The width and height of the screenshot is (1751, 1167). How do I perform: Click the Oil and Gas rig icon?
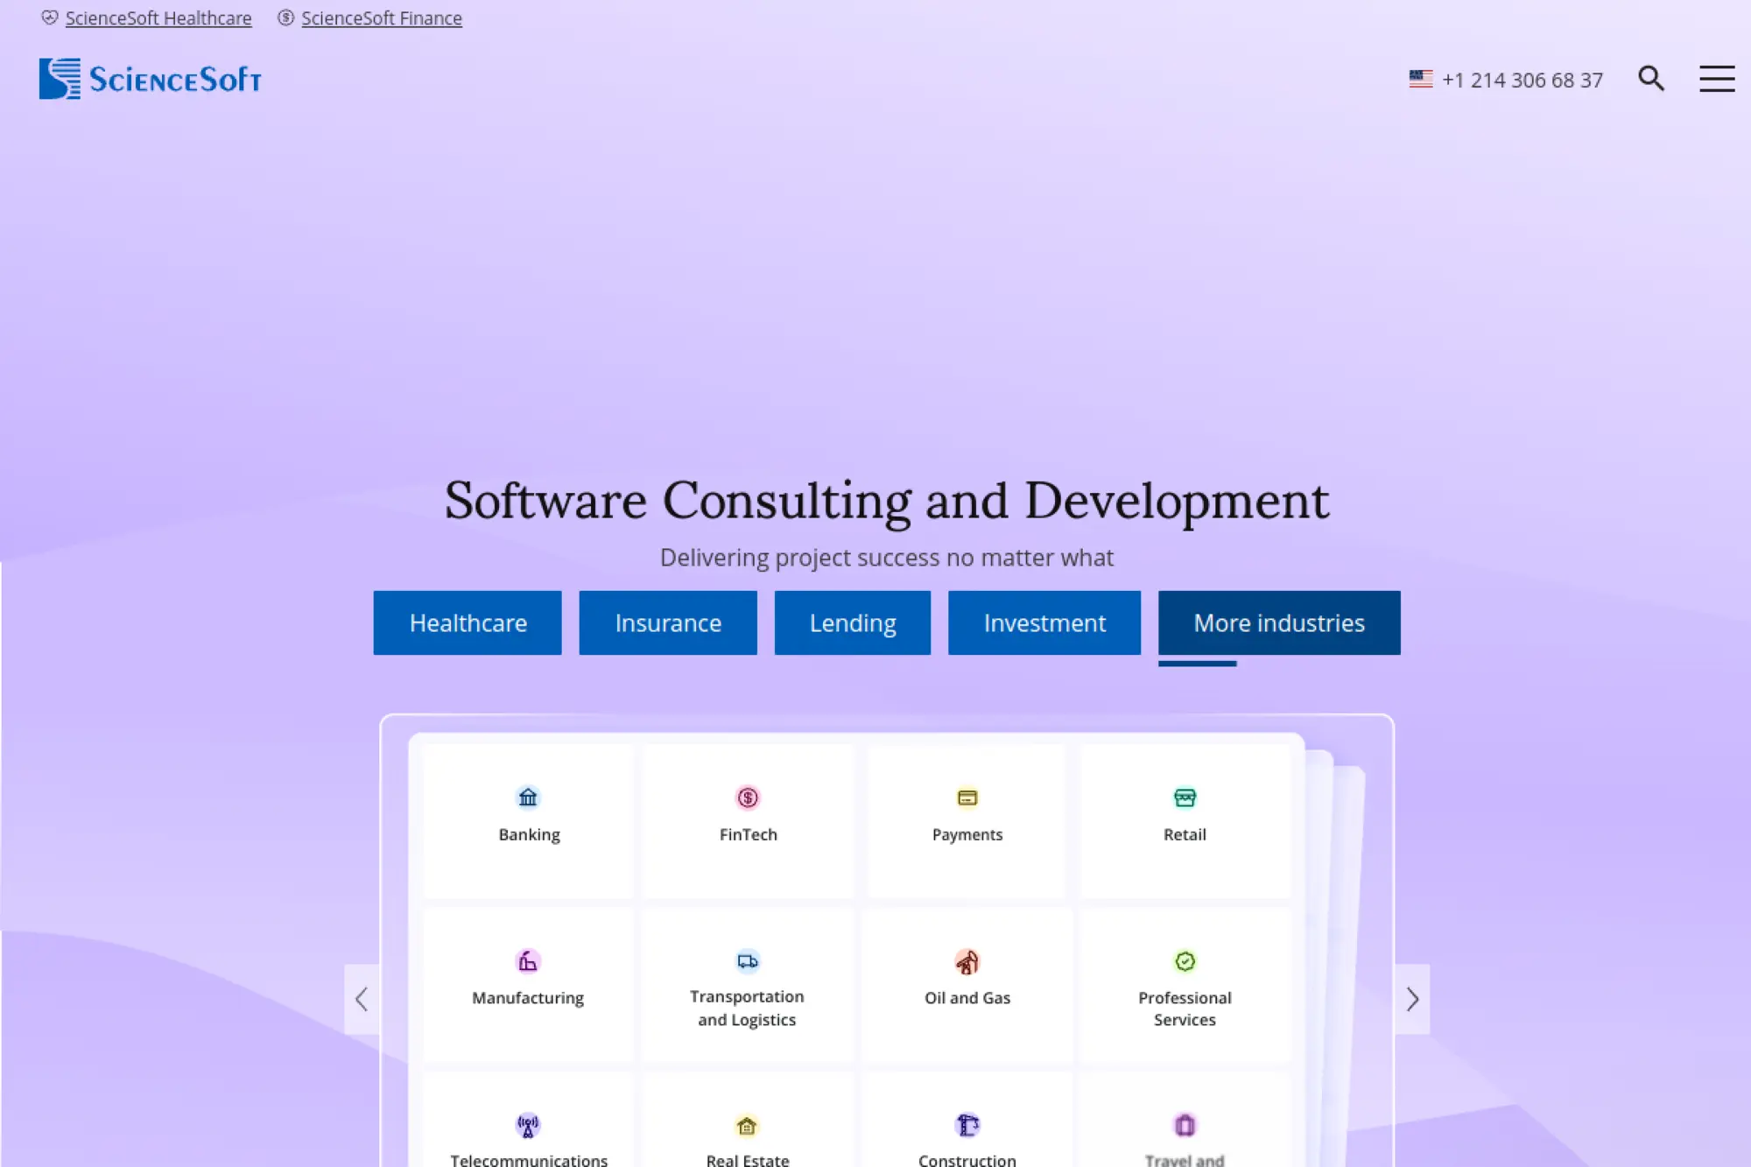(967, 961)
